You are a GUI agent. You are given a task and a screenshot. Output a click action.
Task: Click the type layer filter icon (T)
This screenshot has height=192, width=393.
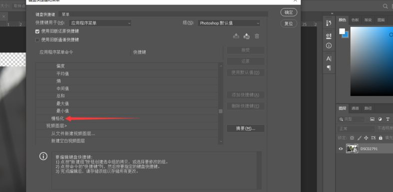[x=388, y=119]
